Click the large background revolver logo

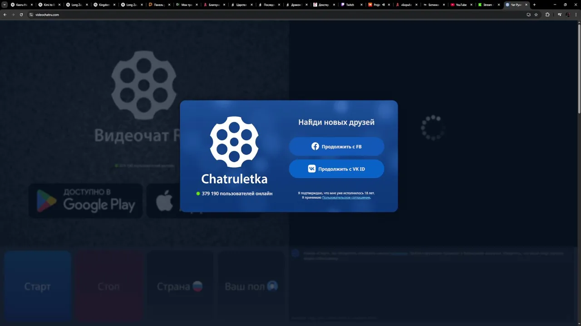144,86
